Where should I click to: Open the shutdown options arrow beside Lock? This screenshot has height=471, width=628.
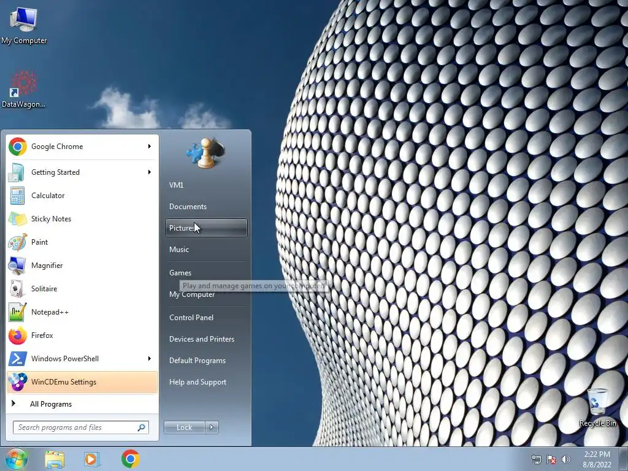tap(212, 427)
